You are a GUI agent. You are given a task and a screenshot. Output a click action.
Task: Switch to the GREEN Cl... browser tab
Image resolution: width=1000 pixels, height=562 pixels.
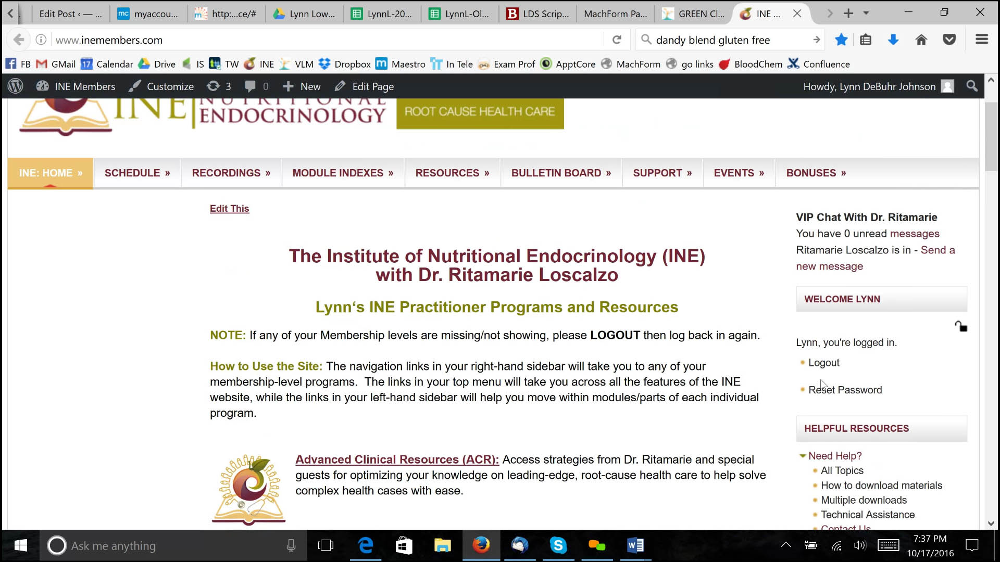click(x=694, y=14)
